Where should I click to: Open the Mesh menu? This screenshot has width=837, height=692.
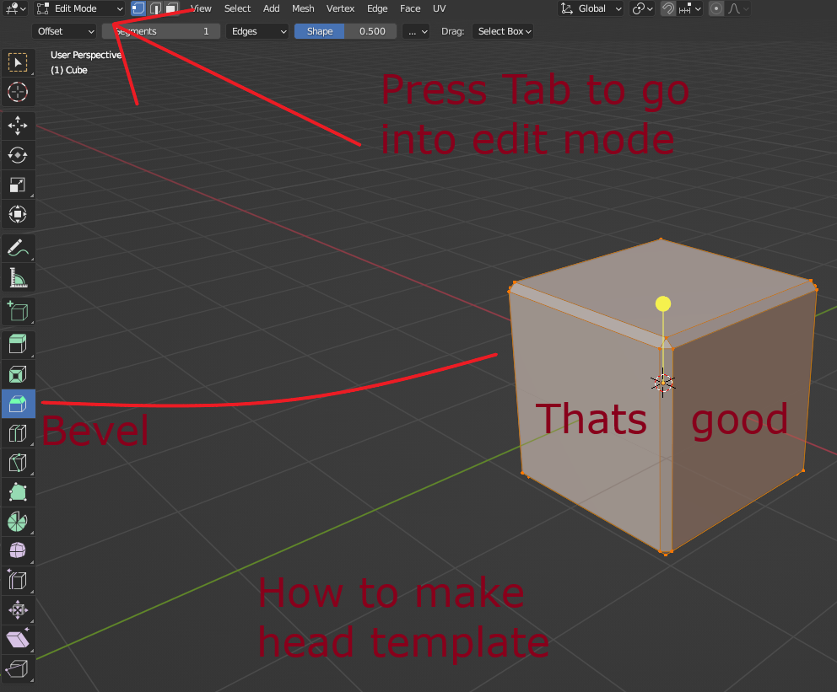[303, 8]
